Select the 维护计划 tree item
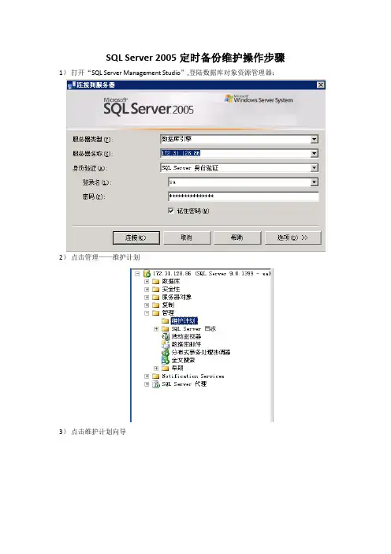 (x=184, y=321)
